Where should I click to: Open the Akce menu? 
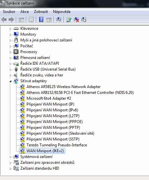click(25, 12)
